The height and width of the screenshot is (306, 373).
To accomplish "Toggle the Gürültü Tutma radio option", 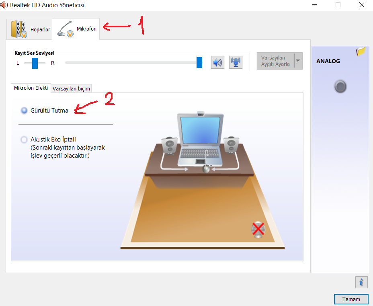I will click(24, 111).
